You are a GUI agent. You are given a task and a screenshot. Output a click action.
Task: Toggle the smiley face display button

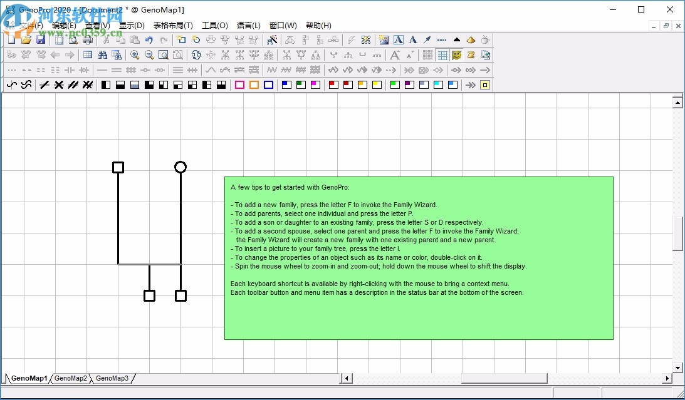457,55
